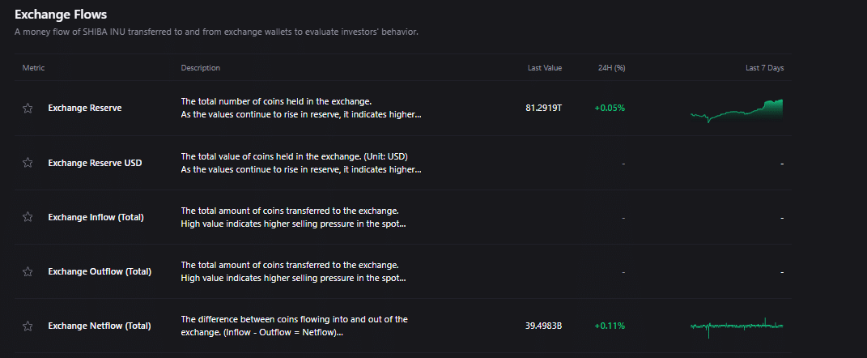Viewport: 867px width, 358px height.
Task: Open the Exchange Reserve USD metric name
Action: [x=95, y=163]
